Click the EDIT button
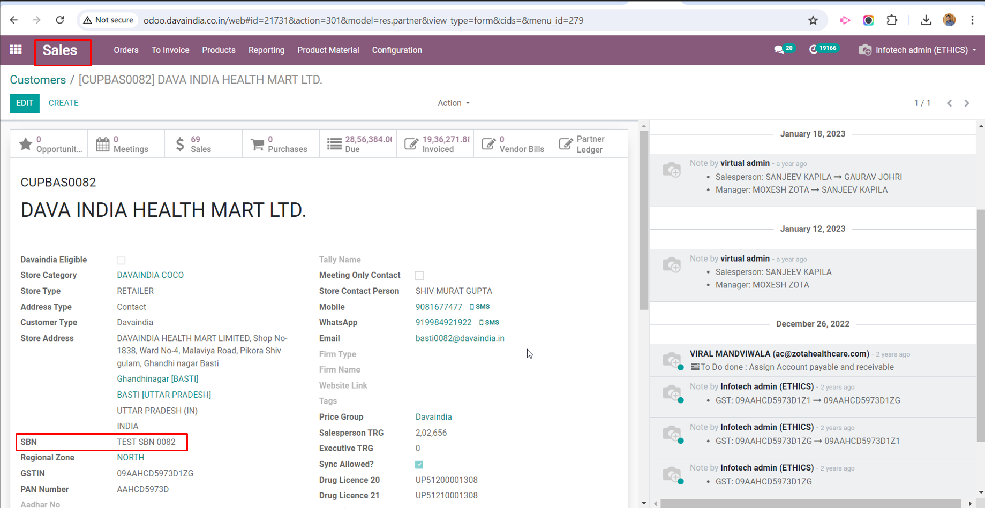 point(25,103)
